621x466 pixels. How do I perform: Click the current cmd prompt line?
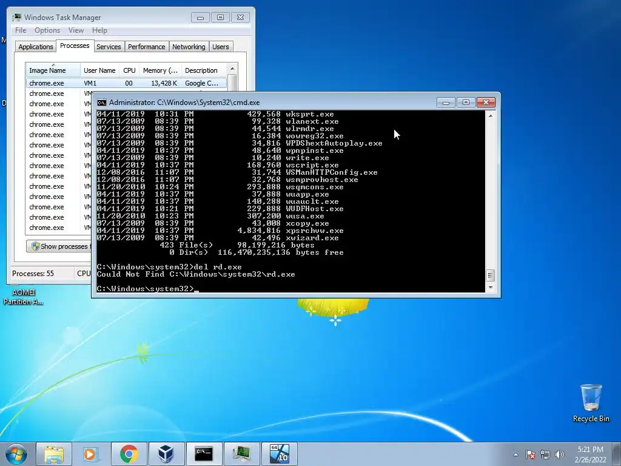[147, 289]
